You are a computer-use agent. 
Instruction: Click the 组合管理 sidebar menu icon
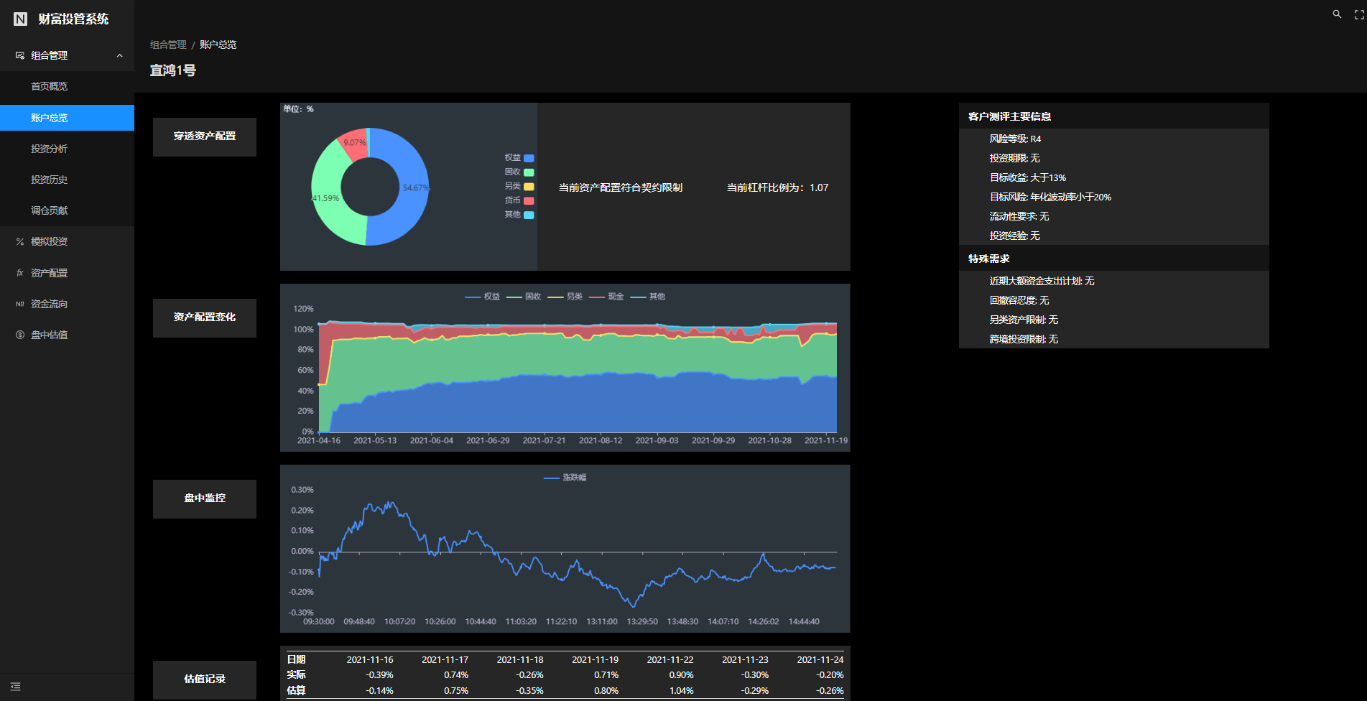click(x=20, y=55)
